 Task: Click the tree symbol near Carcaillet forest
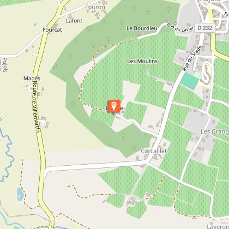point(134,148)
